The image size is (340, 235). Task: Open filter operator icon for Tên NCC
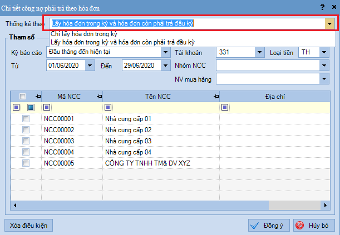108,107
